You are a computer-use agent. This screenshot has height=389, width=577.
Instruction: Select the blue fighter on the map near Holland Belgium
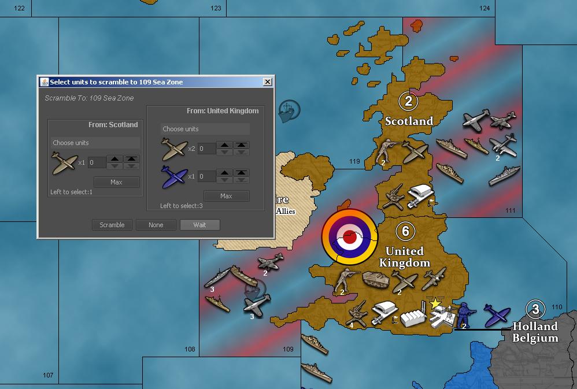point(497,314)
